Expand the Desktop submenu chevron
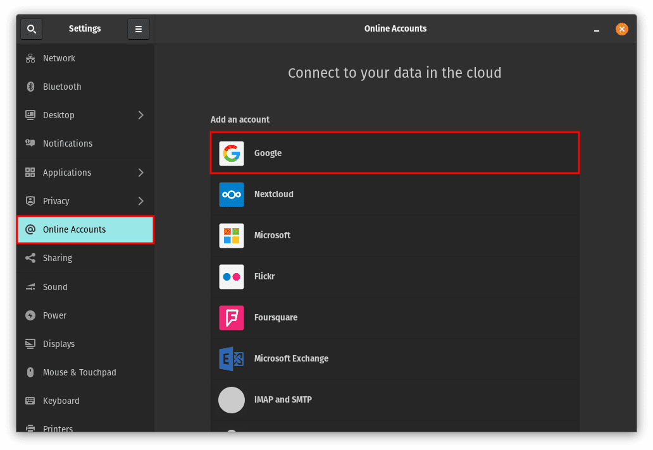653x450 pixels. (x=140, y=115)
